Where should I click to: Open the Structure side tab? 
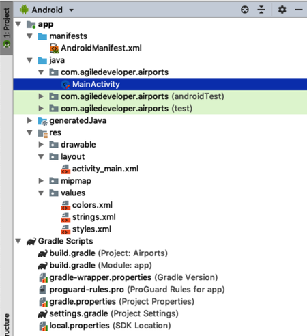click(x=7, y=324)
